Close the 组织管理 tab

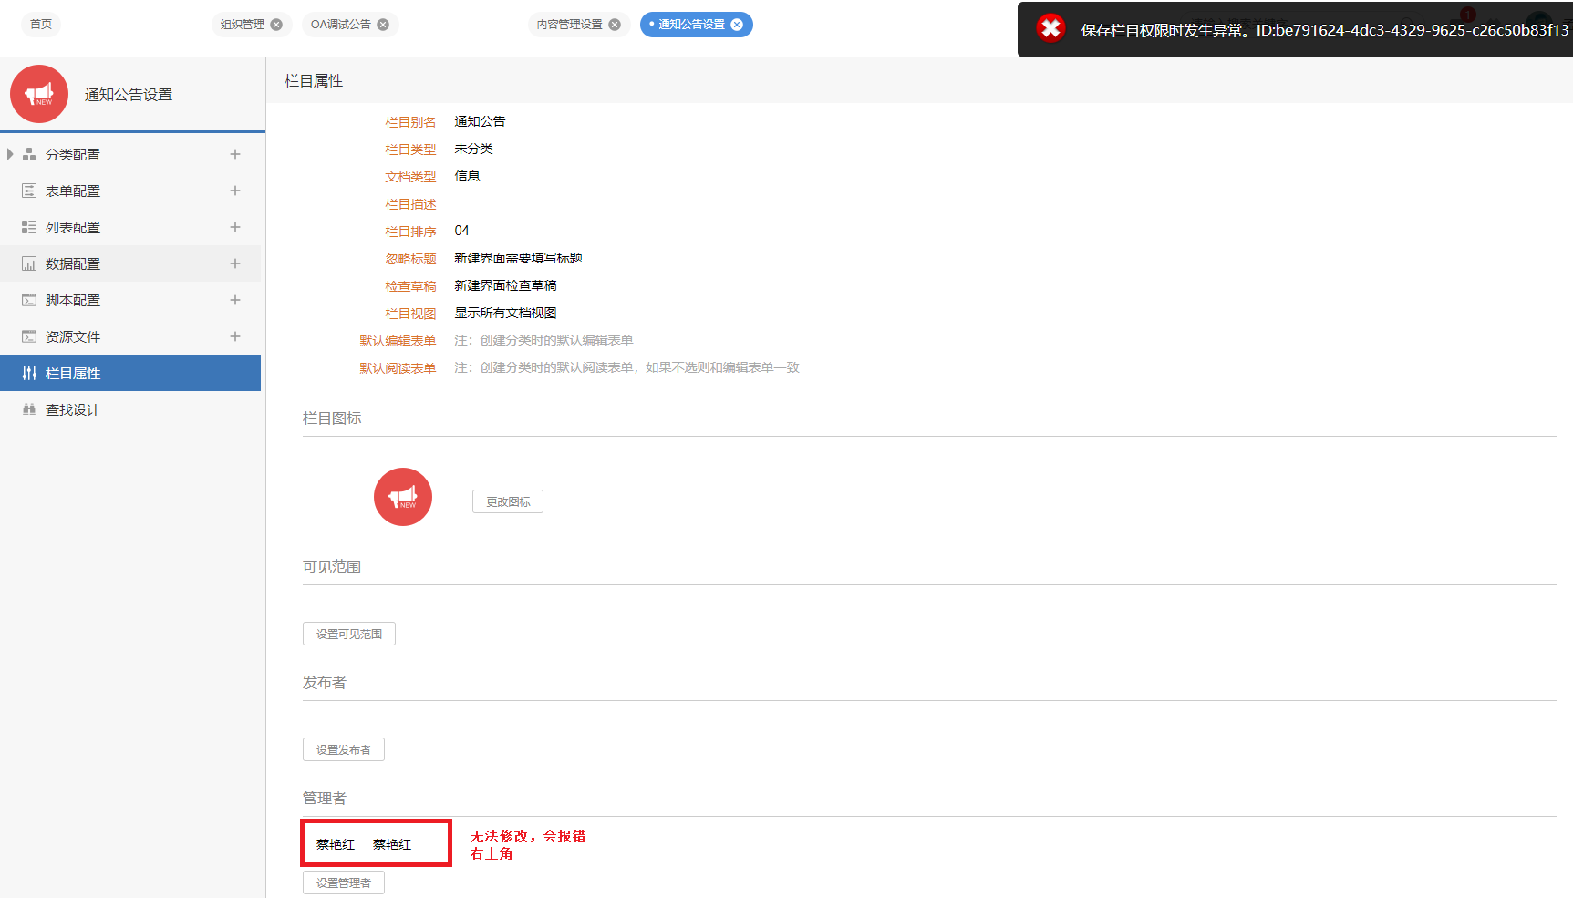(276, 25)
